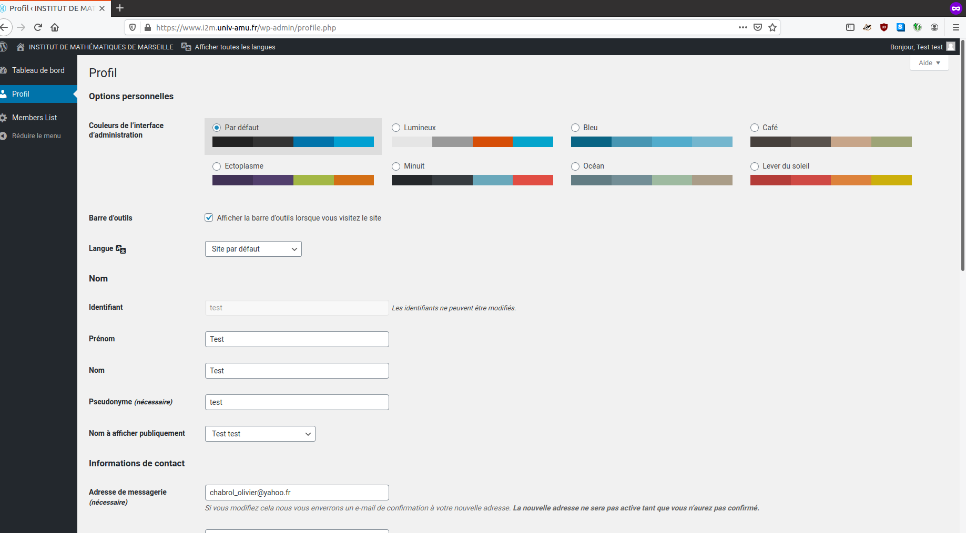The height and width of the screenshot is (533, 966).
Task: Click the Minuit scheme color palette
Action: point(472,180)
